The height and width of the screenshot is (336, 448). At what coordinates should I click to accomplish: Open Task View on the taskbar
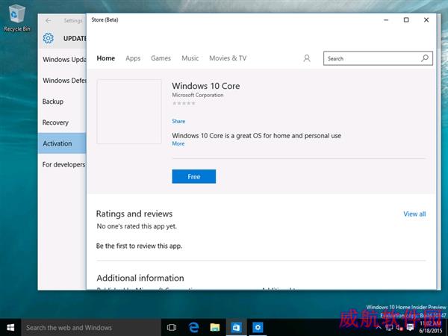click(x=172, y=328)
